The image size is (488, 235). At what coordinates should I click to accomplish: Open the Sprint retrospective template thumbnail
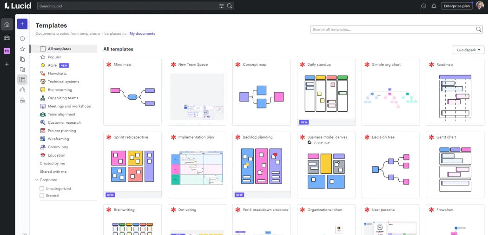click(x=132, y=166)
